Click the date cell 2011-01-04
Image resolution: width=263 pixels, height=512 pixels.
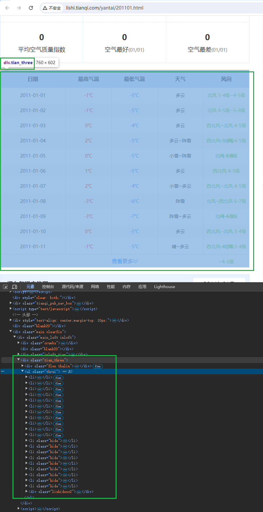pyautogui.click(x=33, y=141)
